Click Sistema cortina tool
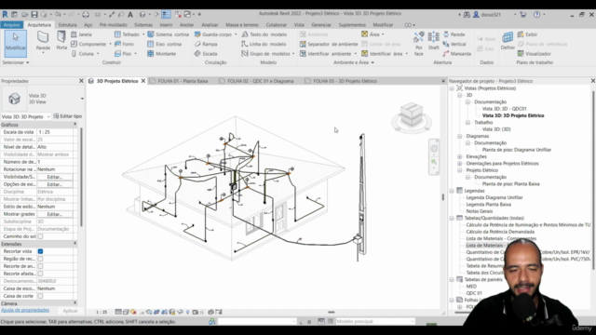 click(168, 34)
